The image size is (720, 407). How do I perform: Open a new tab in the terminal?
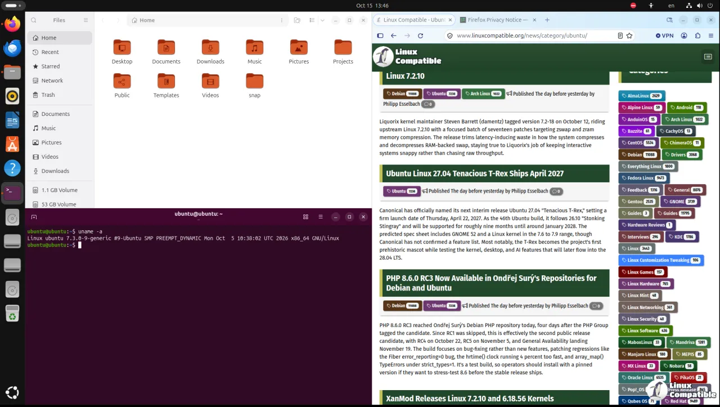coord(34,217)
